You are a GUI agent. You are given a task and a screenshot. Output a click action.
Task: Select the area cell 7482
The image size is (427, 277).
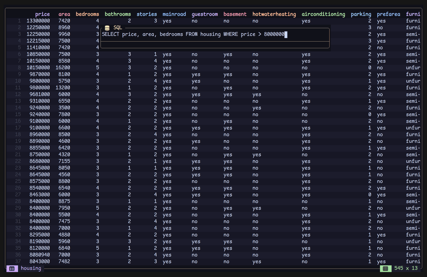coord(64,262)
